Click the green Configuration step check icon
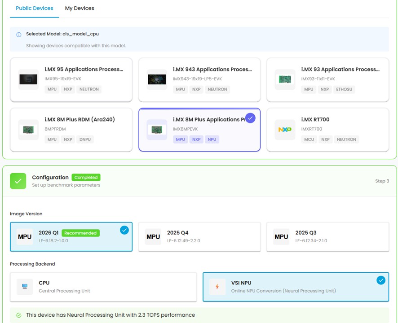This screenshot has width=398, height=323. click(18, 181)
